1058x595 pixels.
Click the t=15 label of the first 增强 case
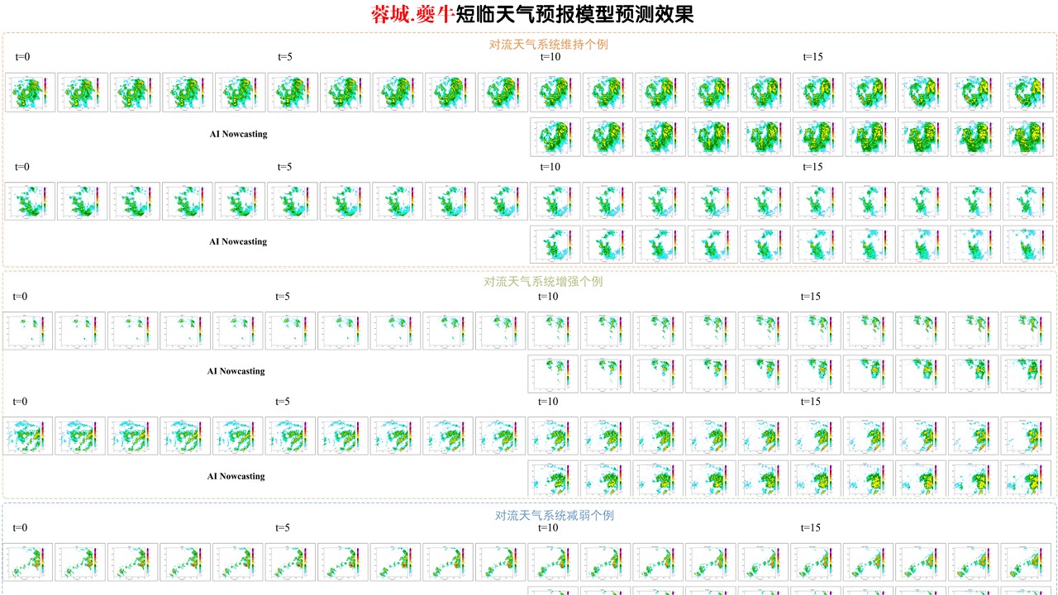[811, 297]
